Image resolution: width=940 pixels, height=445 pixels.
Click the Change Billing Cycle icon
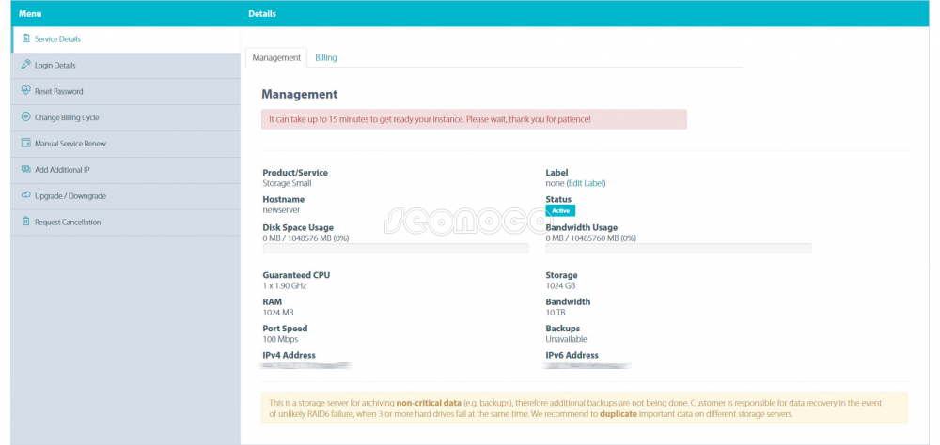coord(25,117)
